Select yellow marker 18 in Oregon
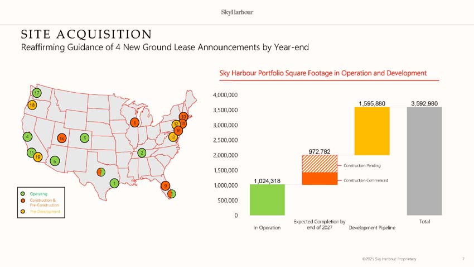The height and width of the screenshot is (267, 474). 32,105
